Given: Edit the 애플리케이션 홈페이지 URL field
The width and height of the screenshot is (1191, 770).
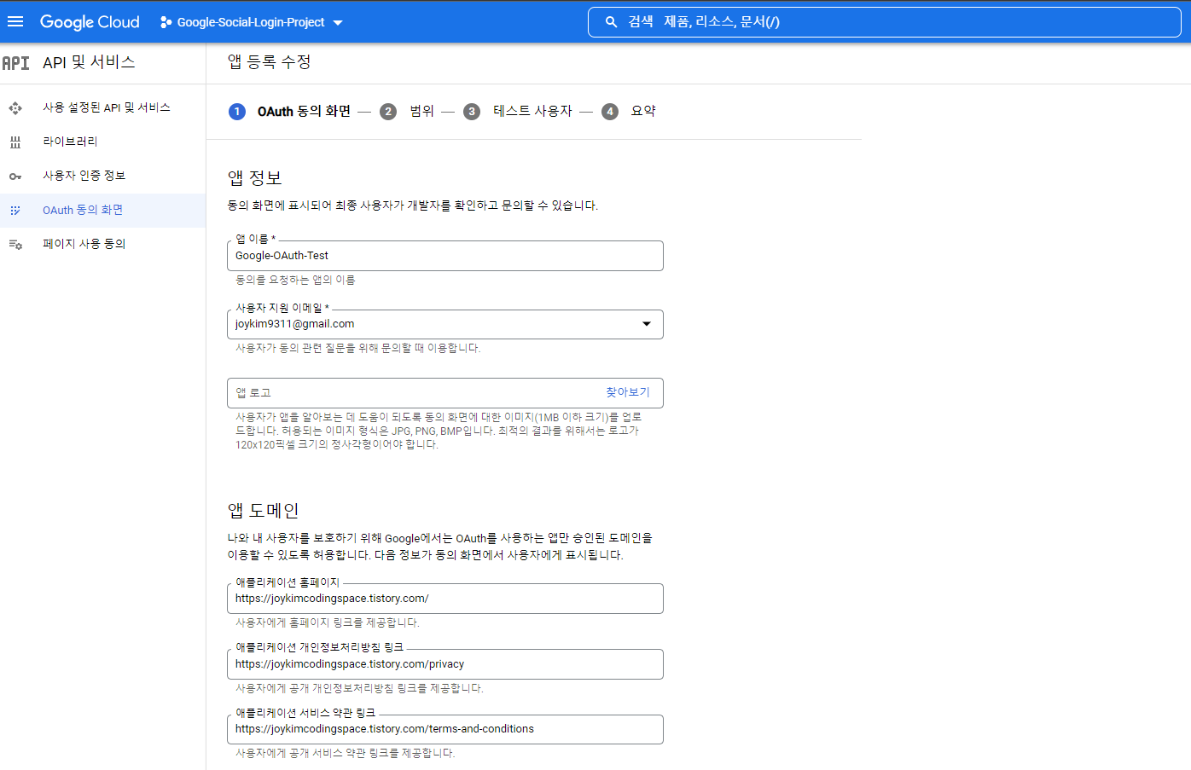Looking at the screenshot, I should click(x=445, y=599).
